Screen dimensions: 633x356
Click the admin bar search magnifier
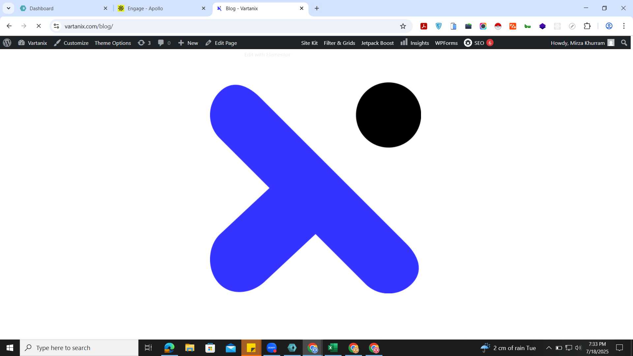(624, 43)
